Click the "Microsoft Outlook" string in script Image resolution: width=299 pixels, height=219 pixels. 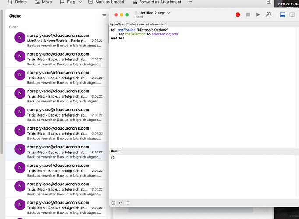coord(152,30)
